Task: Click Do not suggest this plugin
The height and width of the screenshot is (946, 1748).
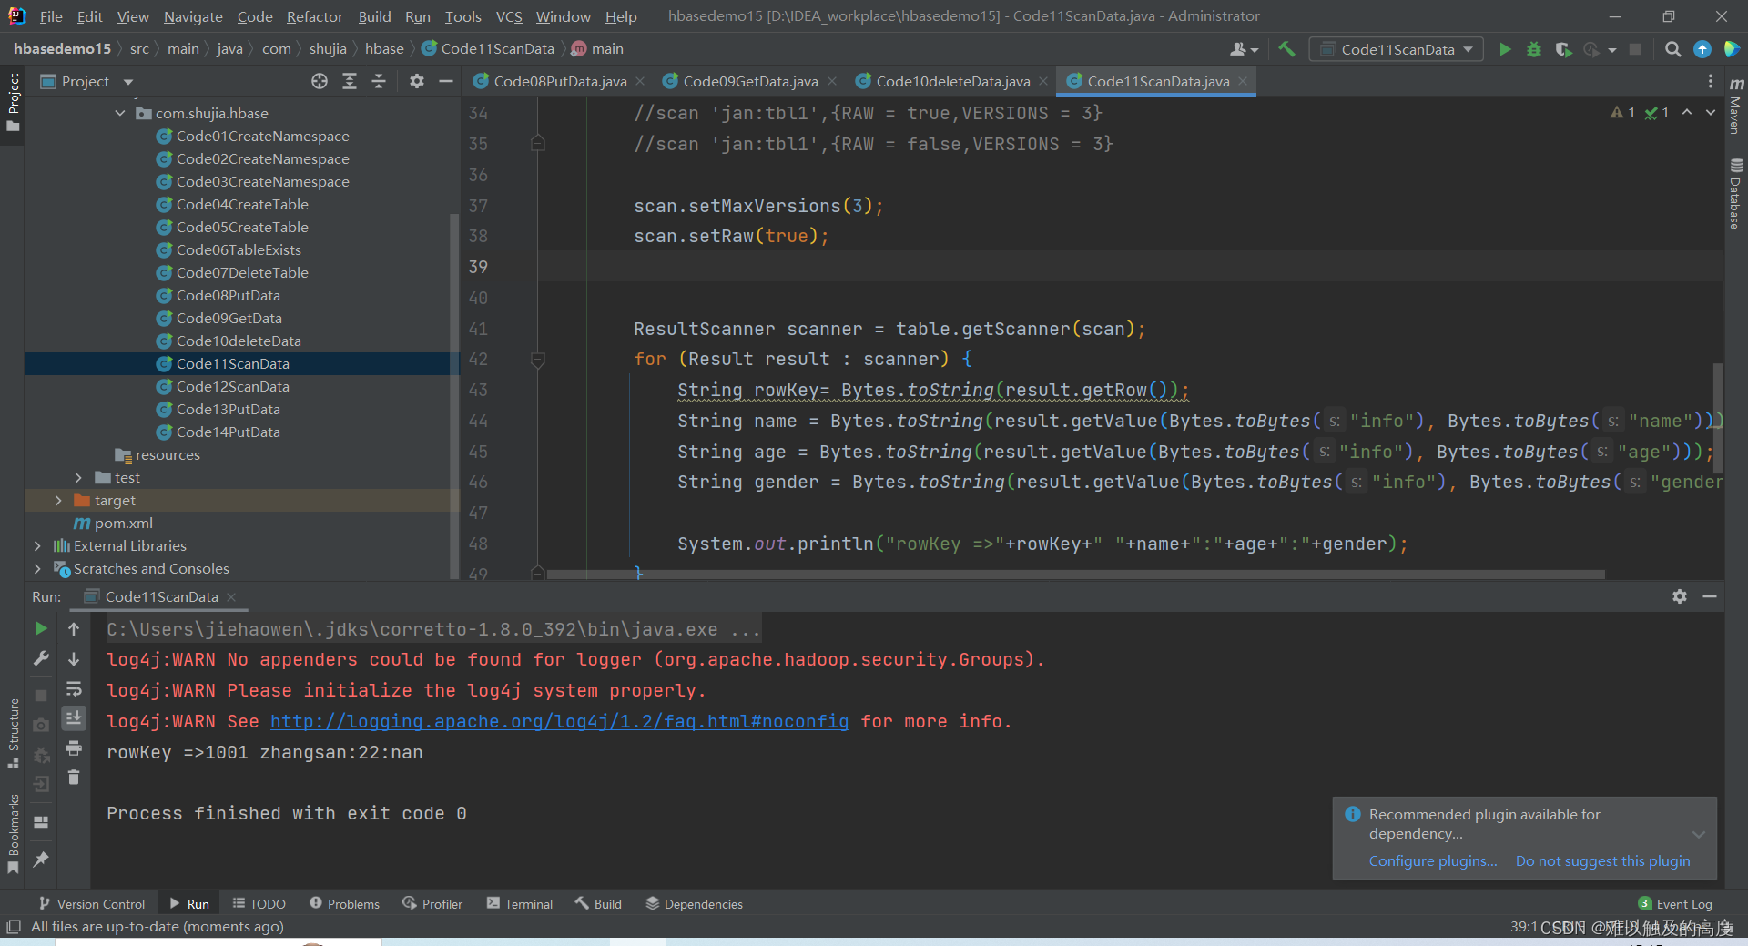Action: (1602, 861)
